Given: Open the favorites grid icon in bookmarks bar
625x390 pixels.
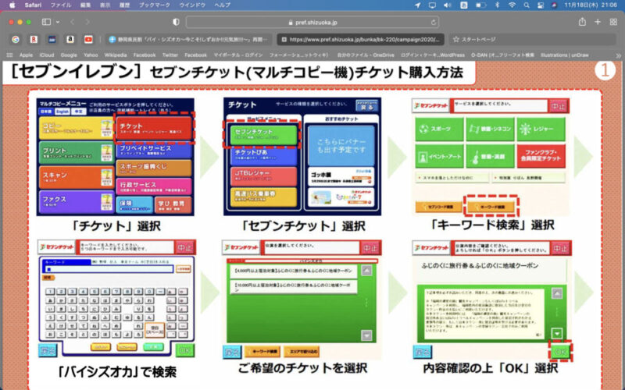Looking at the screenshot, I should point(9,55).
